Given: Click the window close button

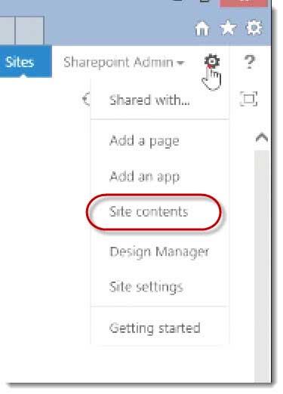Looking at the screenshot, I should coord(243,3).
